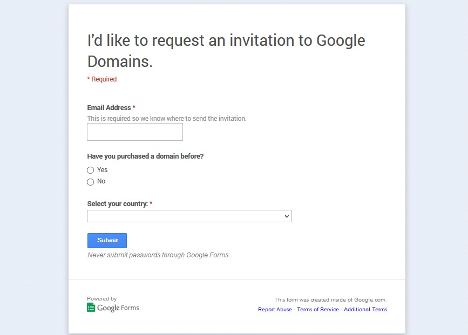Open the Terms of Service link

coord(318,309)
